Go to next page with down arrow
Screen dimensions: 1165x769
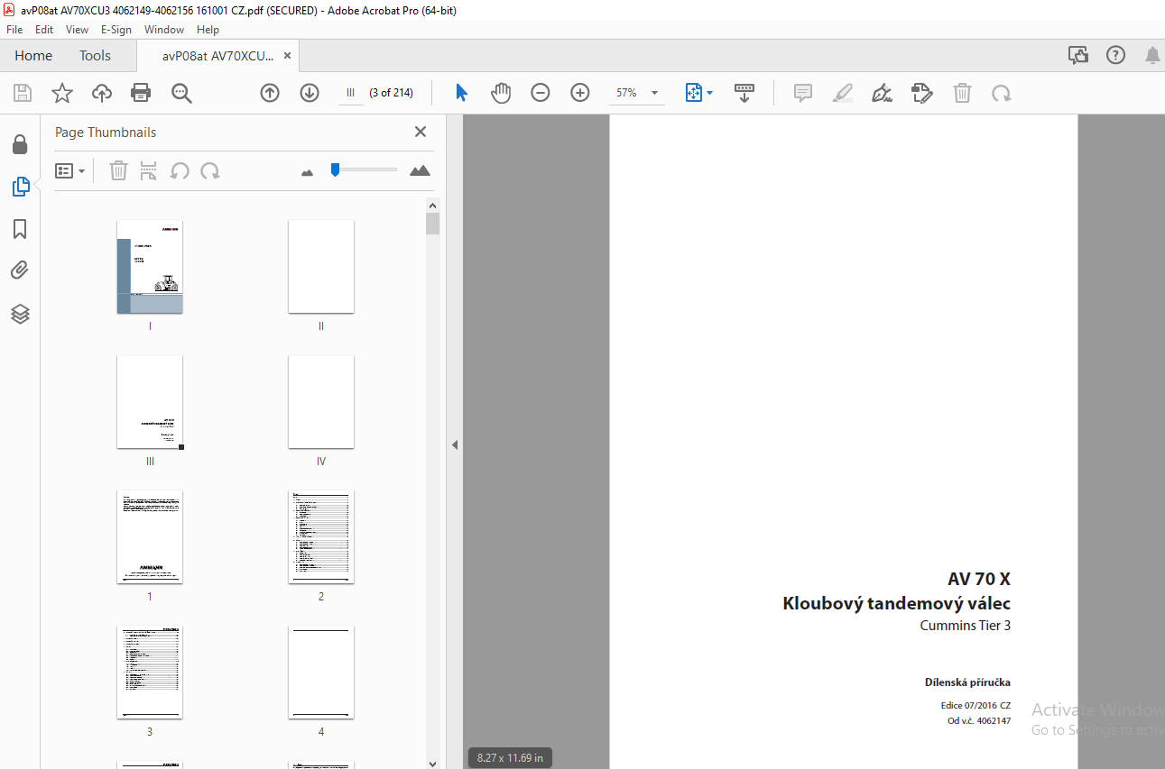tap(310, 93)
